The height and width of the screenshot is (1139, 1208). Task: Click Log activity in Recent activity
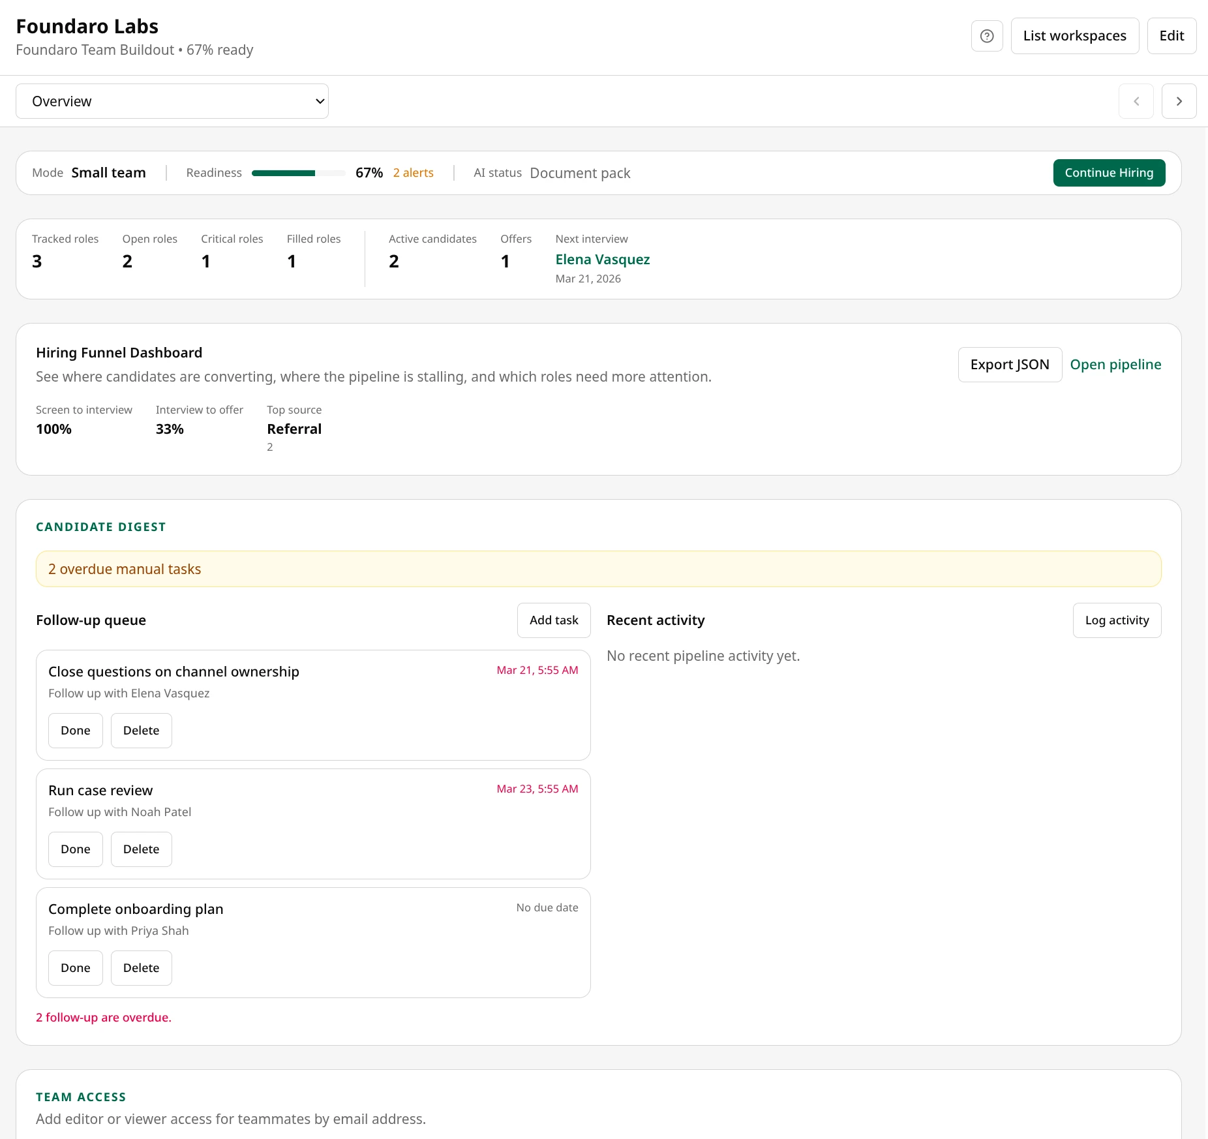pyautogui.click(x=1117, y=620)
